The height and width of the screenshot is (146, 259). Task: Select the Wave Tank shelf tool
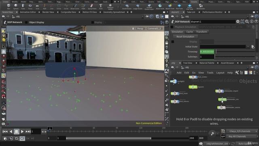pyautogui.click(x=160, y=6)
